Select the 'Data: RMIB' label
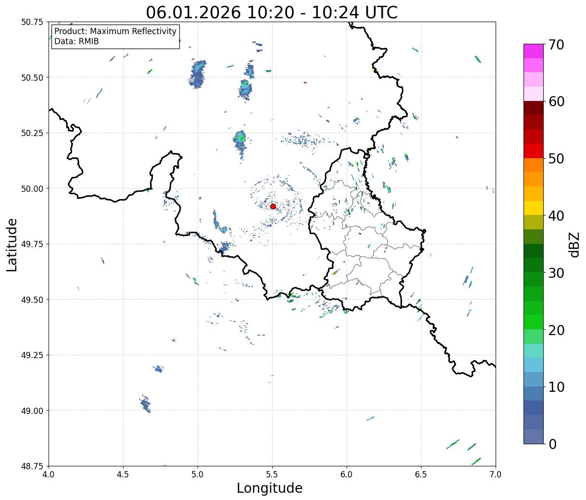 click(x=76, y=41)
